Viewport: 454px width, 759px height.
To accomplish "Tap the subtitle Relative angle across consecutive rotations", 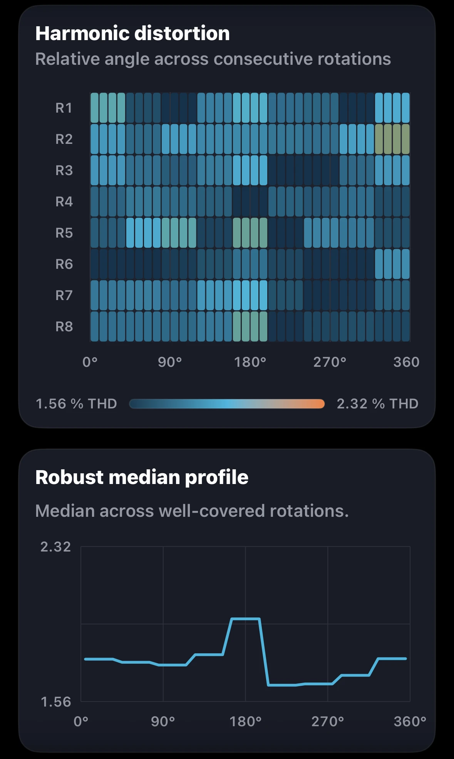I will tap(213, 59).
